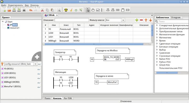This screenshot has height=103, width=189.
Task: Click the BOOL_TO_WORD function block
Action: 112,58
